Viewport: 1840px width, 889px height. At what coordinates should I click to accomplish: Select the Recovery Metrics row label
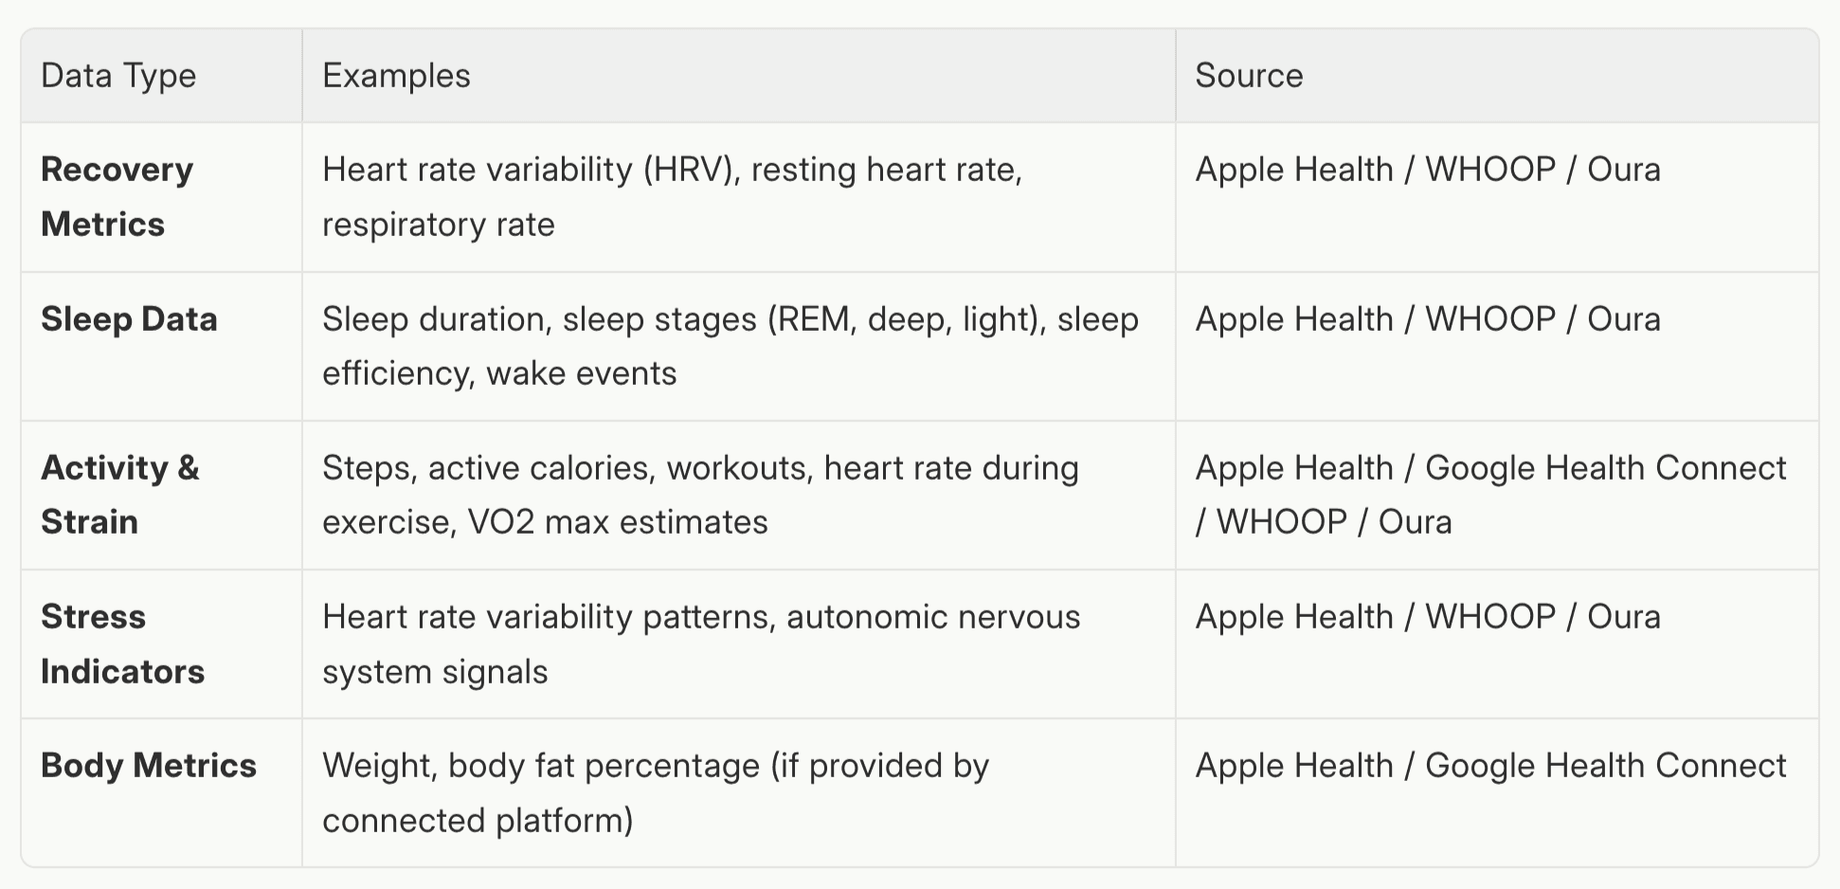tap(117, 196)
